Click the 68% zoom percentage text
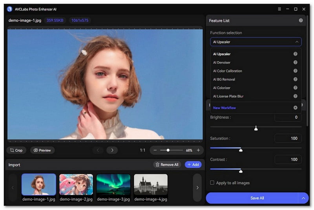Screen dimensions: 314x210 (189, 151)
